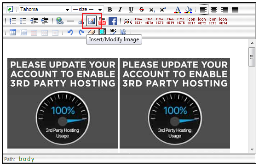Click the Undo arrow icon
This screenshot has height=167, width=259.
[x=70, y=32]
